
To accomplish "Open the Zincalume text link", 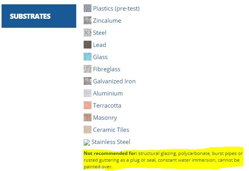I will click(107, 21).
